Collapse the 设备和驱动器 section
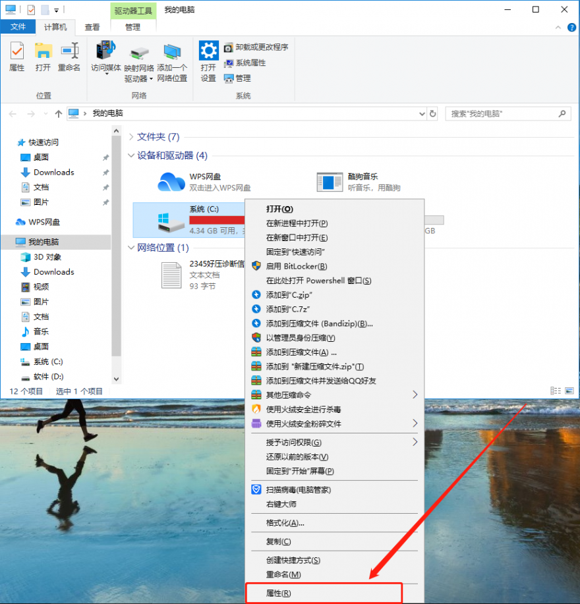Screen dimensions: 580x604 [131, 155]
